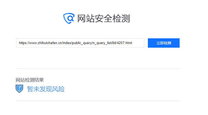Viewport: 208px width, 115px height.
Task: Focus the URL input field
Action: coord(80,43)
